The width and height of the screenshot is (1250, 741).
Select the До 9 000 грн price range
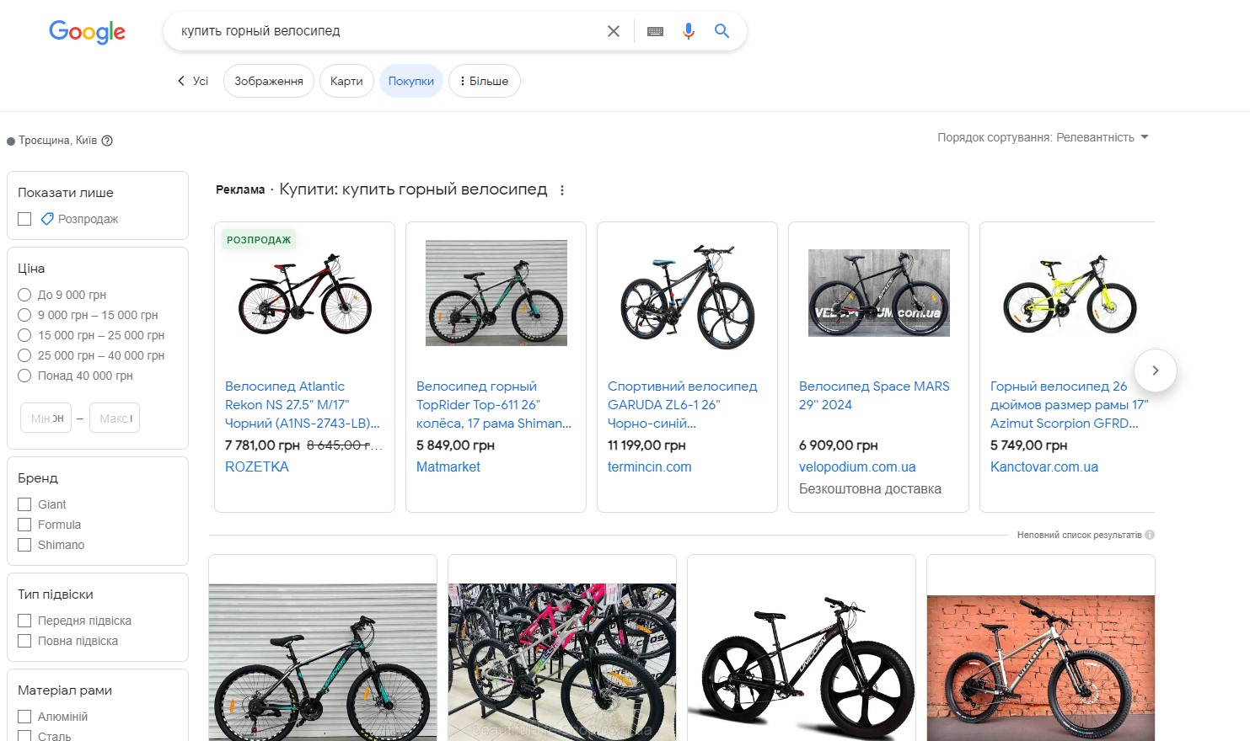coord(25,295)
